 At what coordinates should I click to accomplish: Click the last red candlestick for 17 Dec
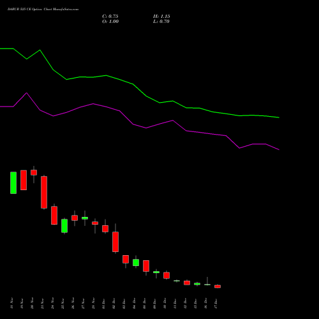[x=218, y=286]
